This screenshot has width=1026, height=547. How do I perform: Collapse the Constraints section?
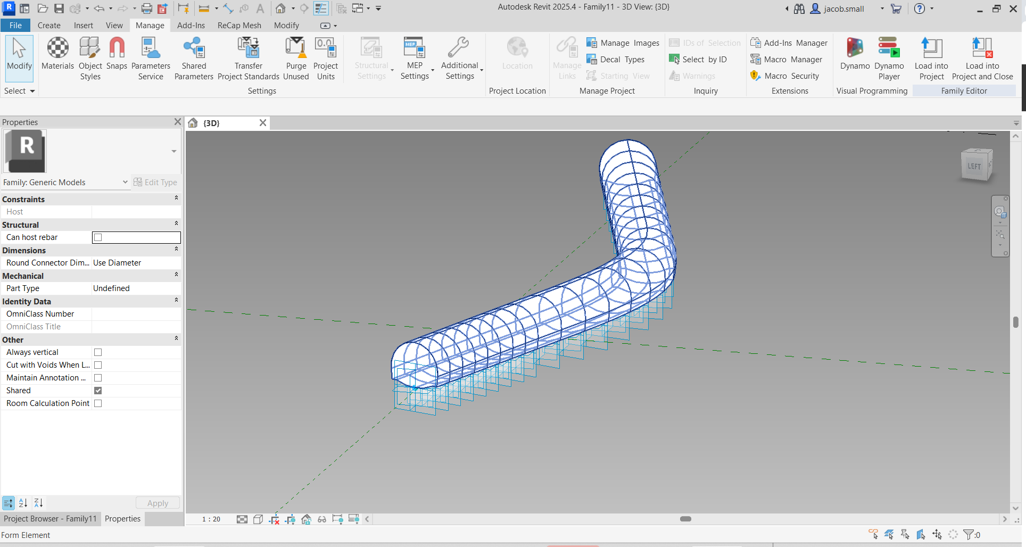tap(176, 198)
